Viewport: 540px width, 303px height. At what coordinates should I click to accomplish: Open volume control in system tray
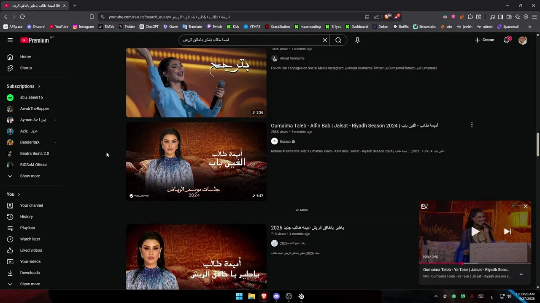(x=509, y=296)
